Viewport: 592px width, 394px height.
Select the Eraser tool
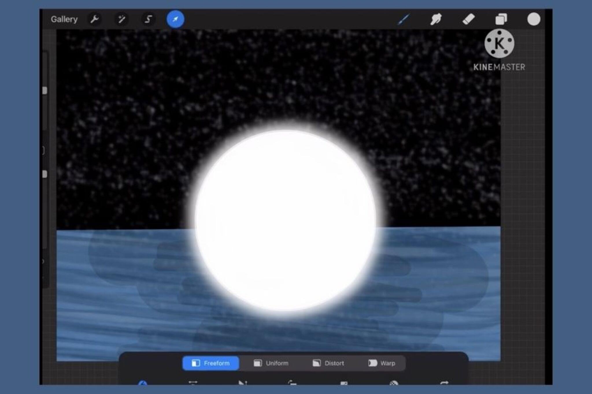pyautogui.click(x=469, y=19)
